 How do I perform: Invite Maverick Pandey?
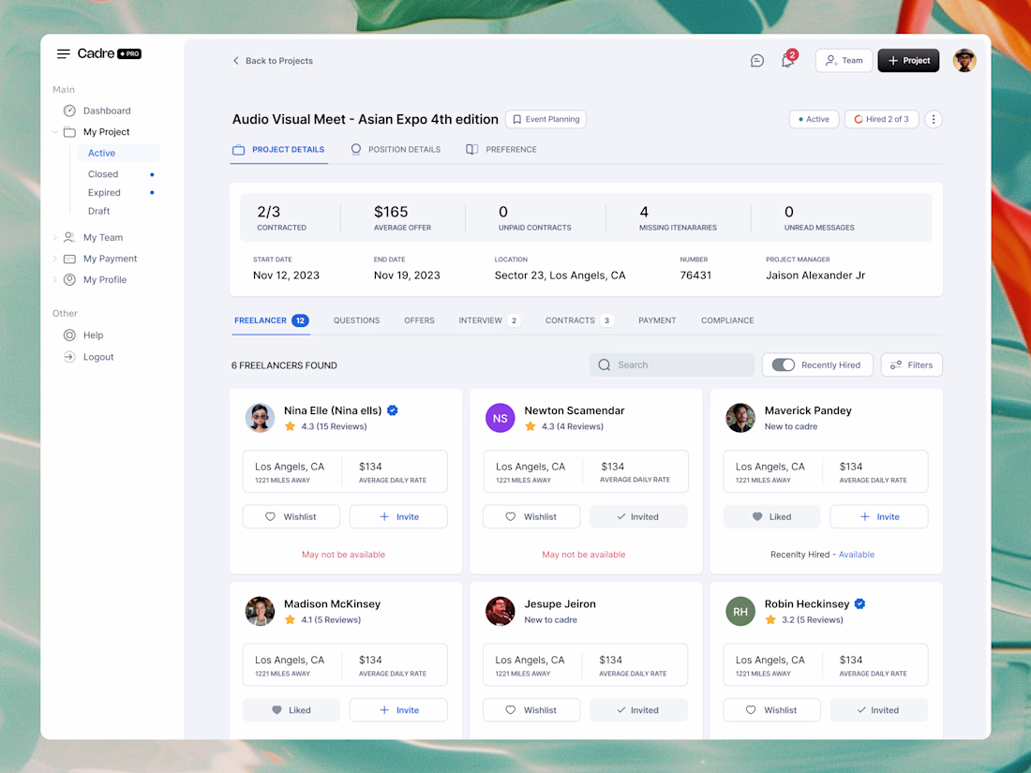(879, 516)
